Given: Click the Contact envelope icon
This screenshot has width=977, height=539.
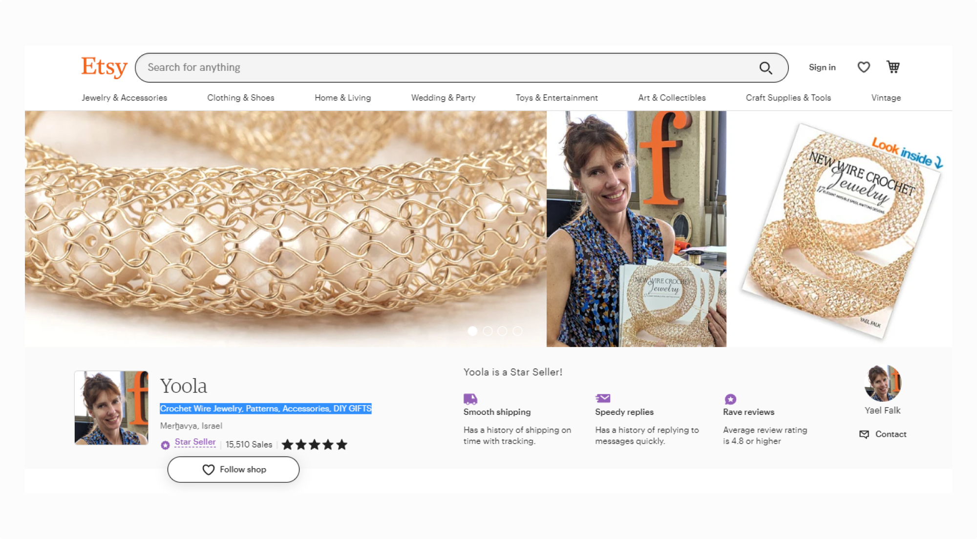Looking at the screenshot, I should pos(864,434).
